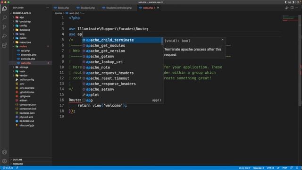This screenshot has height=170, width=302.
Task: Choose apache_getenv suggestion
Action: (x=122, y=57)
